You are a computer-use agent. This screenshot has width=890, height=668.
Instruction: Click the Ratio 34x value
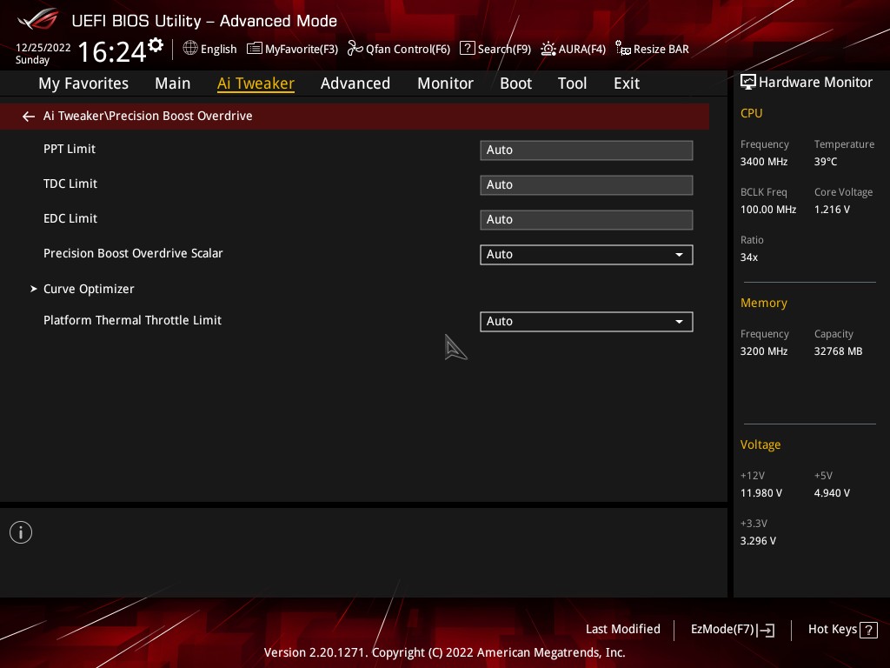coord(748,257)
